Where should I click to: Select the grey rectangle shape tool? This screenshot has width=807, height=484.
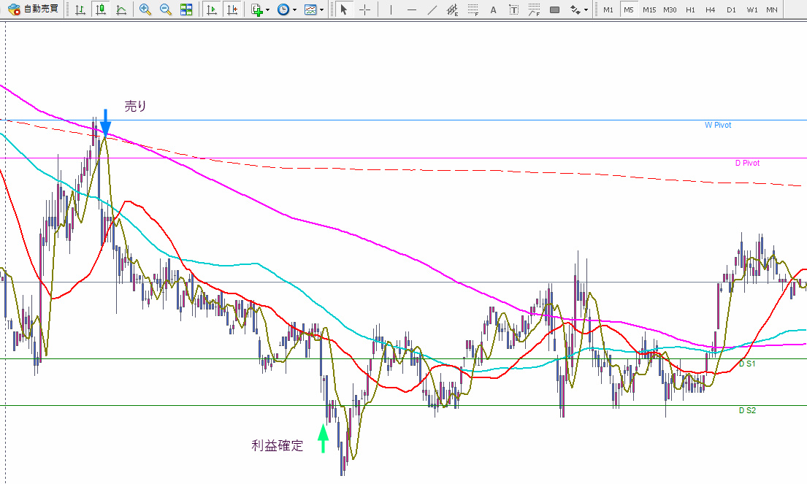tap(555, 9)
